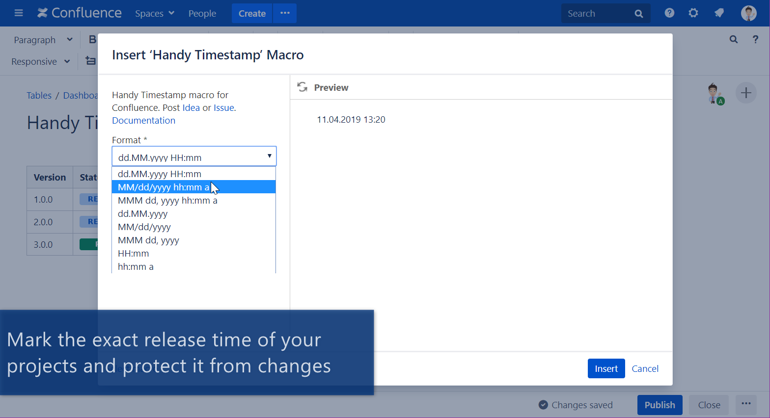Click the Insert button

point(606,368)
